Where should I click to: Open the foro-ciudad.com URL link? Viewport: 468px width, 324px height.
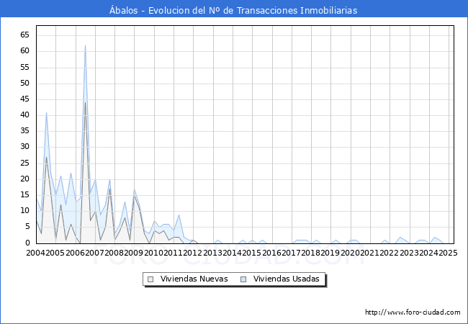pyautogui.click(x=413, y=312)
